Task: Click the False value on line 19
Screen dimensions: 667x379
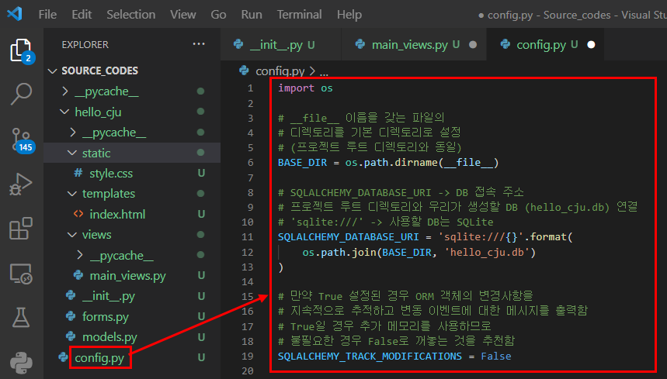Action: pyautogui.click(x=496, y=356)
